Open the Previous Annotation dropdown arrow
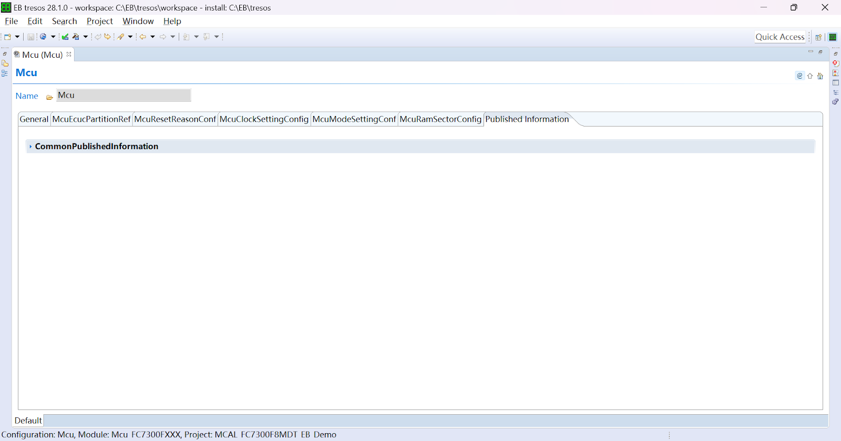 pos(217,37)
